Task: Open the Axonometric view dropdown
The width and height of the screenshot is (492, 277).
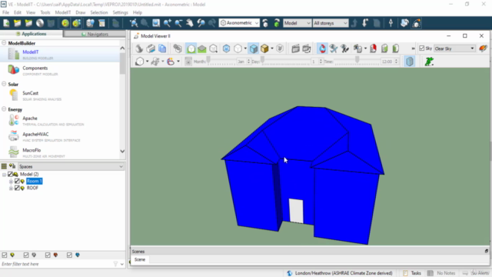Action: pos(239,23)
